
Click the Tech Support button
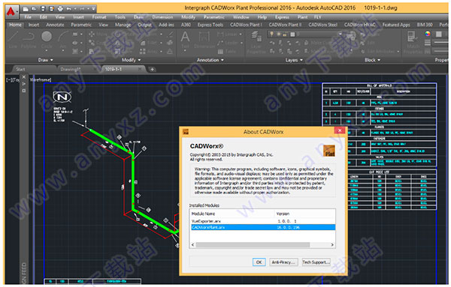pos(316,262)
